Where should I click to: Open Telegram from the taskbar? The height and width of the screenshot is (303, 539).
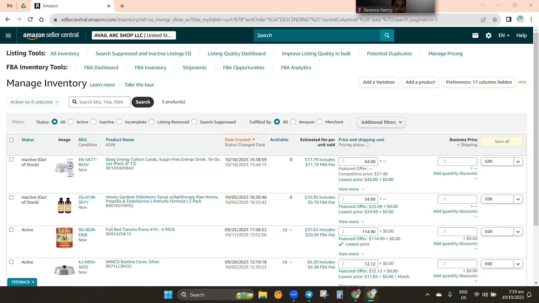[309, 295]
